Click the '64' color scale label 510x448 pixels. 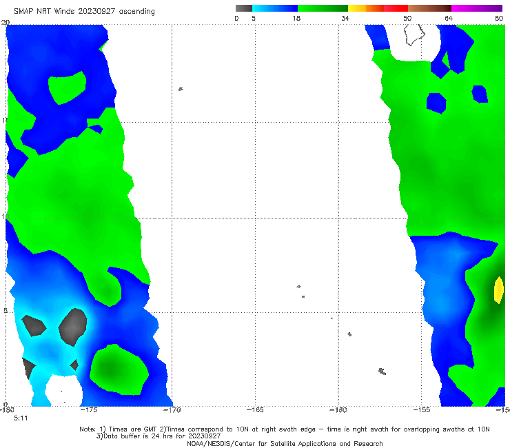pos(449,18)
